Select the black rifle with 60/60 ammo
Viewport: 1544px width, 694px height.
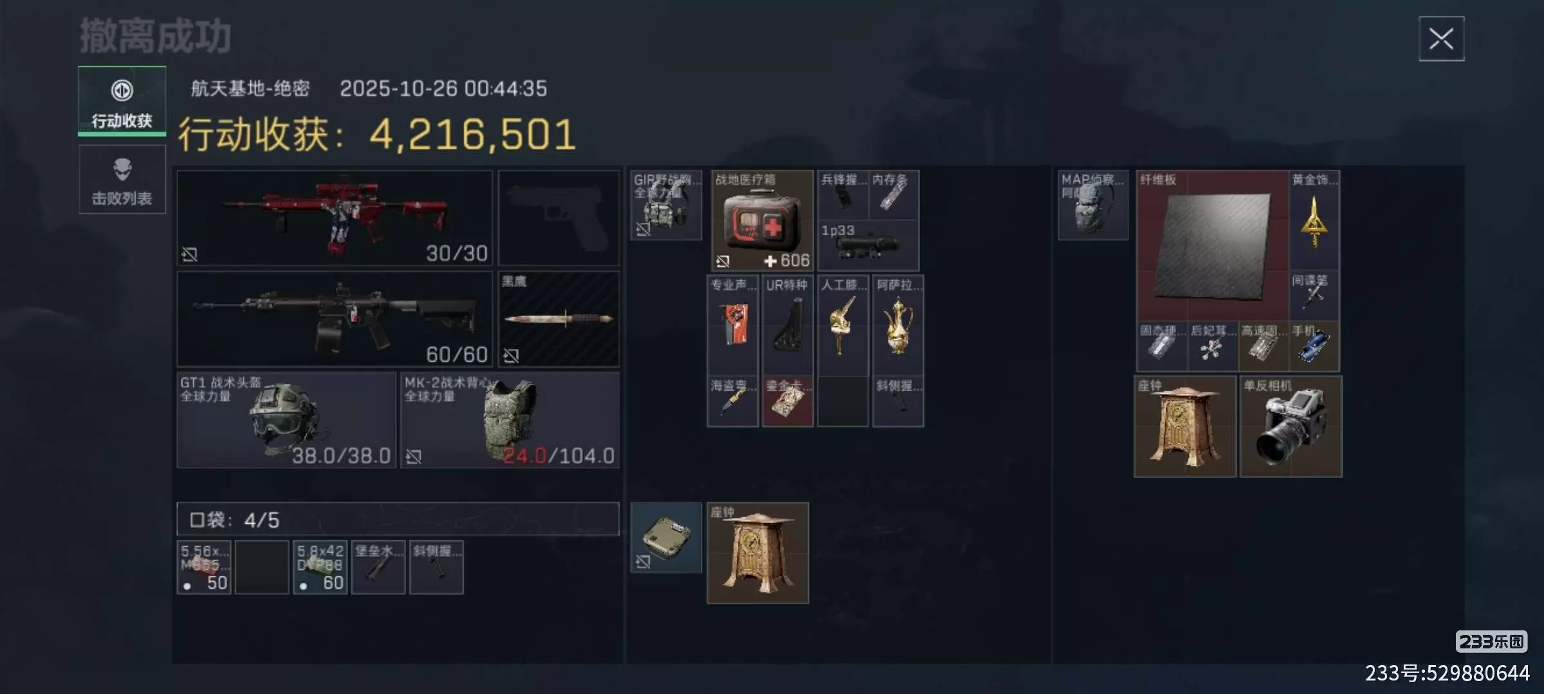pyautogui.click(x=335, y=319)
